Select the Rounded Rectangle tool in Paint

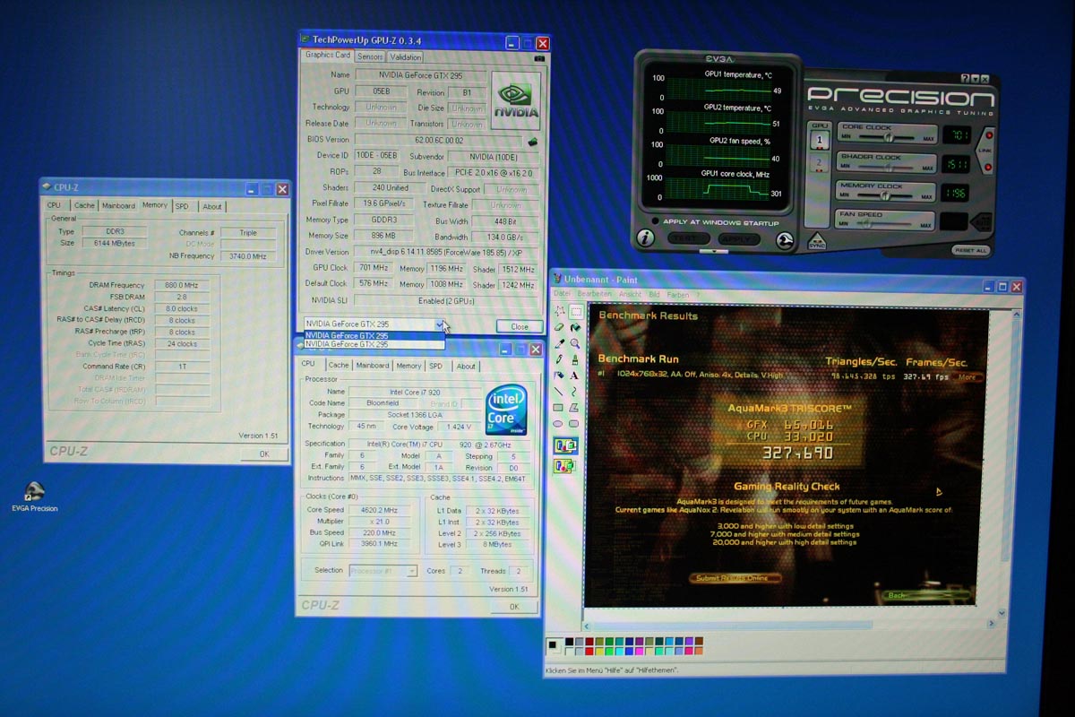pyautogui.click(x=574, y=424)
